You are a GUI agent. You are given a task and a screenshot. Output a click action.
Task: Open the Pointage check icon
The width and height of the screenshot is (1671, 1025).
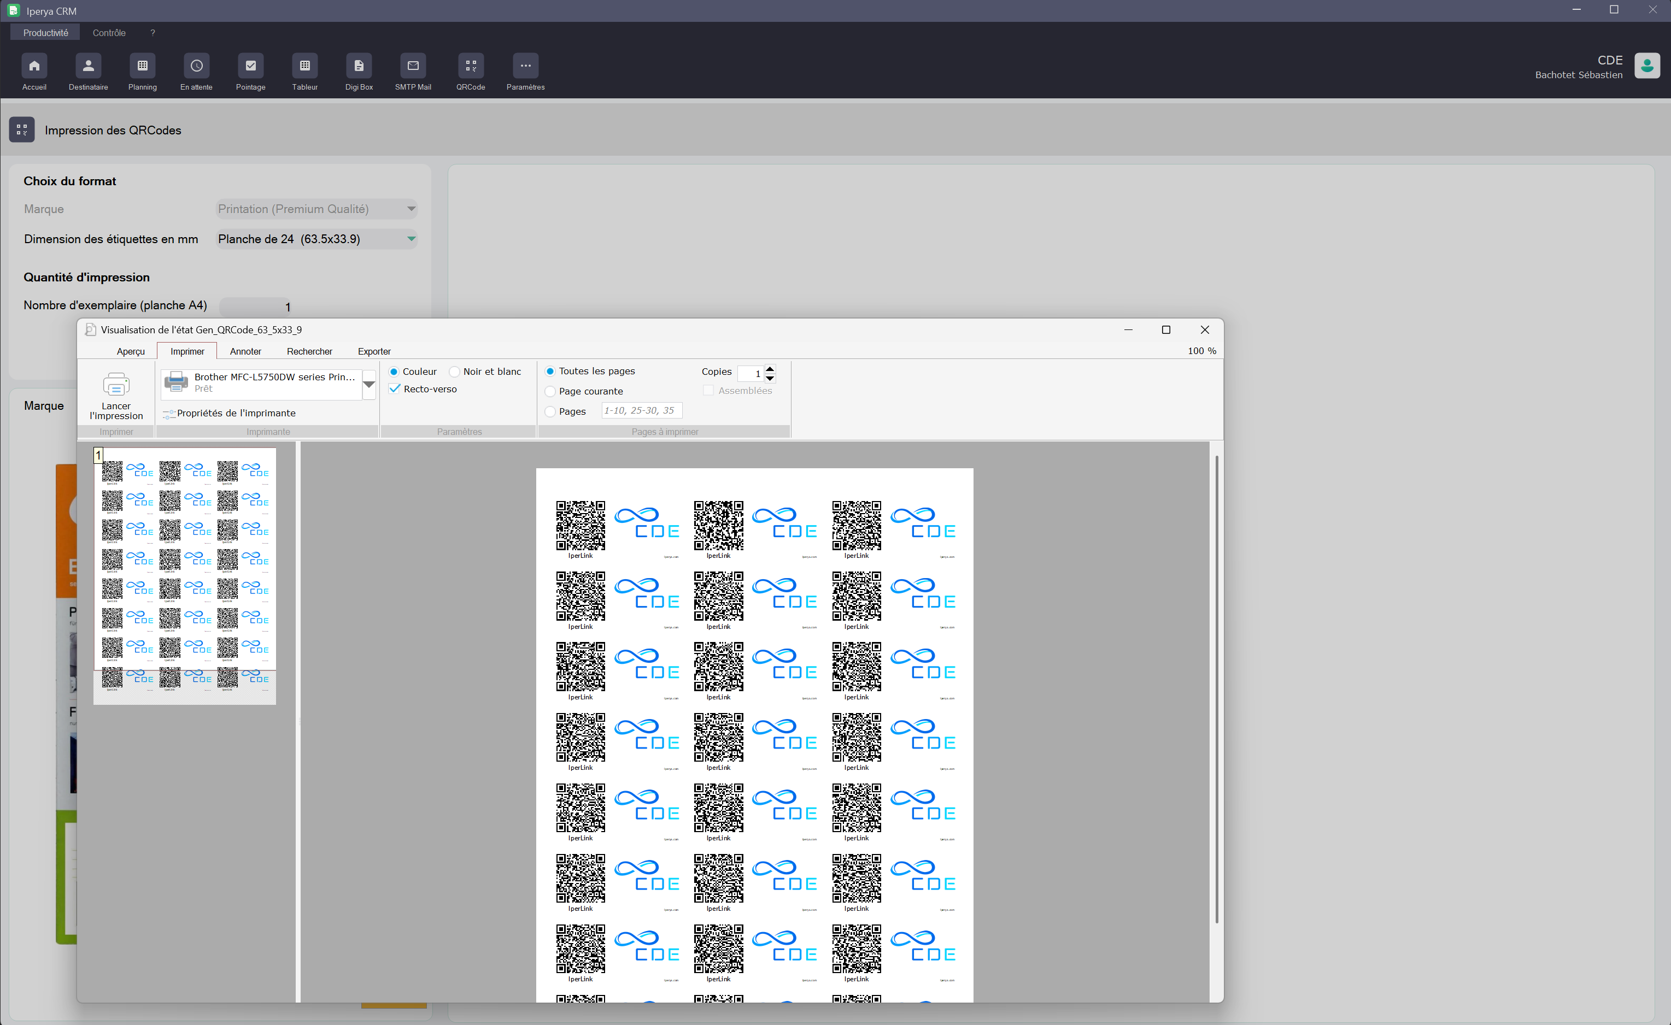coord(251,66)
